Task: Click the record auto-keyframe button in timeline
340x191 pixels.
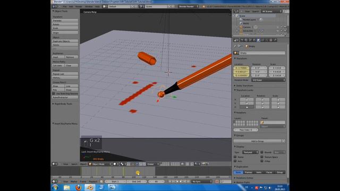Action: tap(217, 181)
